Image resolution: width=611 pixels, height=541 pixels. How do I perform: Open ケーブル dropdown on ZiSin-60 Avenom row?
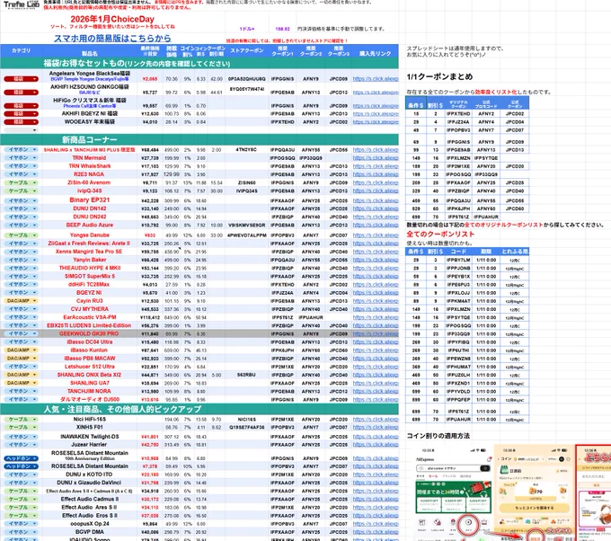pos(21,182)
